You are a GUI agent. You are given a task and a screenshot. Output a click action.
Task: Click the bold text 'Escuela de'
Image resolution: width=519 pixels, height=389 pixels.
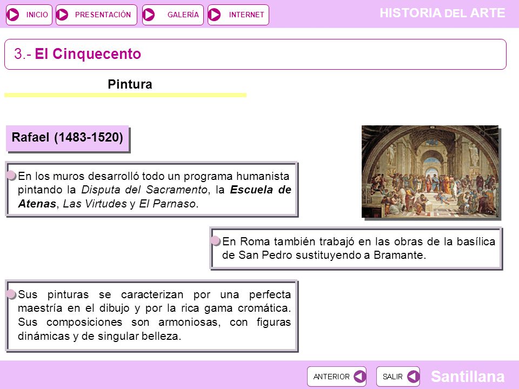coord(261,190)
